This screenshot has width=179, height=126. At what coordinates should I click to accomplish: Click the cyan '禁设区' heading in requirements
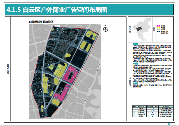pos(135,83)
